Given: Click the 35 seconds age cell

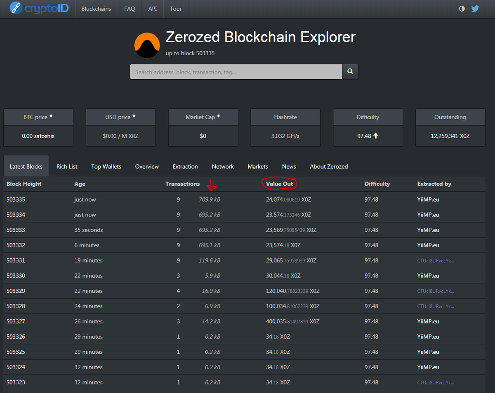Looking at the screenshot, I should (x=89, y=230).
